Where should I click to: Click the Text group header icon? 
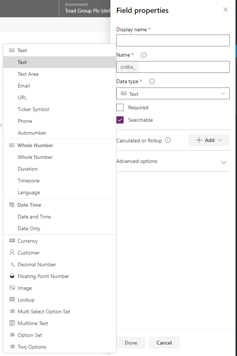click(12, 50)
